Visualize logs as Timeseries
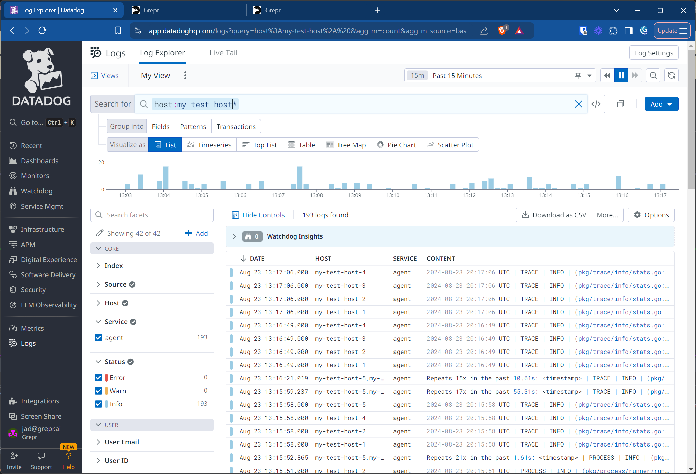Screen dimensions: 696x474 (209, 145)
